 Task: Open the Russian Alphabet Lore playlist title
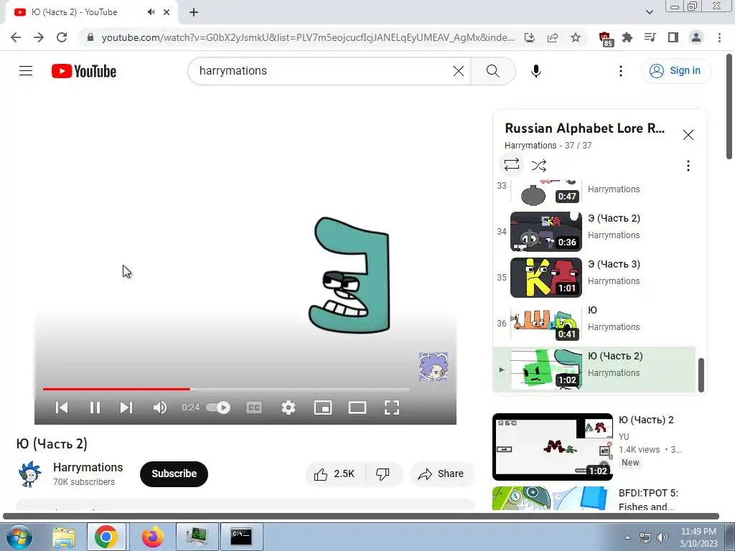coord(584,128)
